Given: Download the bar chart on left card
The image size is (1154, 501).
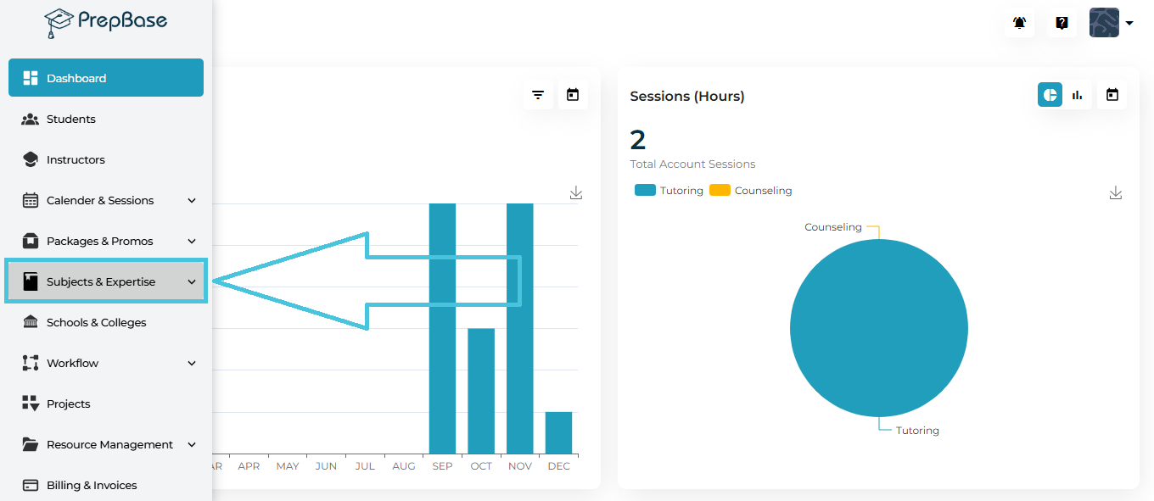Looking at the screenshot, I should coord(576,193).
